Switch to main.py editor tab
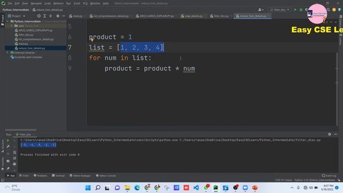Viewport: 343px width, 193px height. click(x=77, y=16)
